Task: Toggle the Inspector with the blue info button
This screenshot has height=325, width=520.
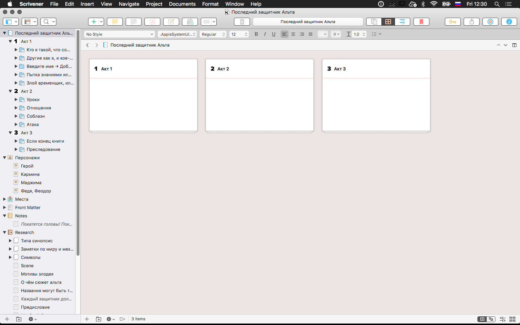Action: [509, 22]
